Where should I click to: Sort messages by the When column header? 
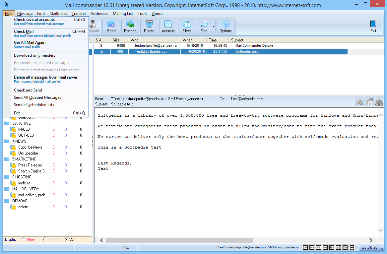pyautogui.click(x=194, y=40)
